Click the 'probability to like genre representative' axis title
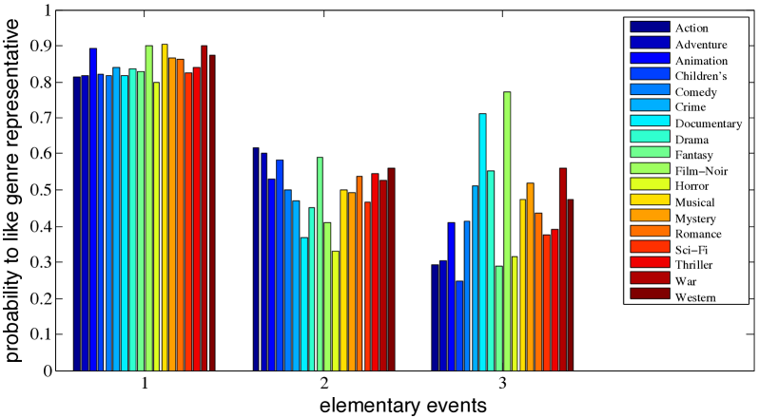 click(x=12, y=190)
